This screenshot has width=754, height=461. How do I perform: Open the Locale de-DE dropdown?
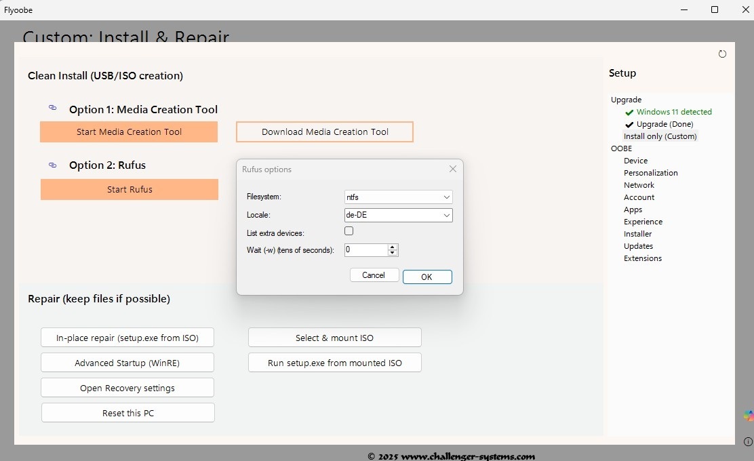[398, 215]
